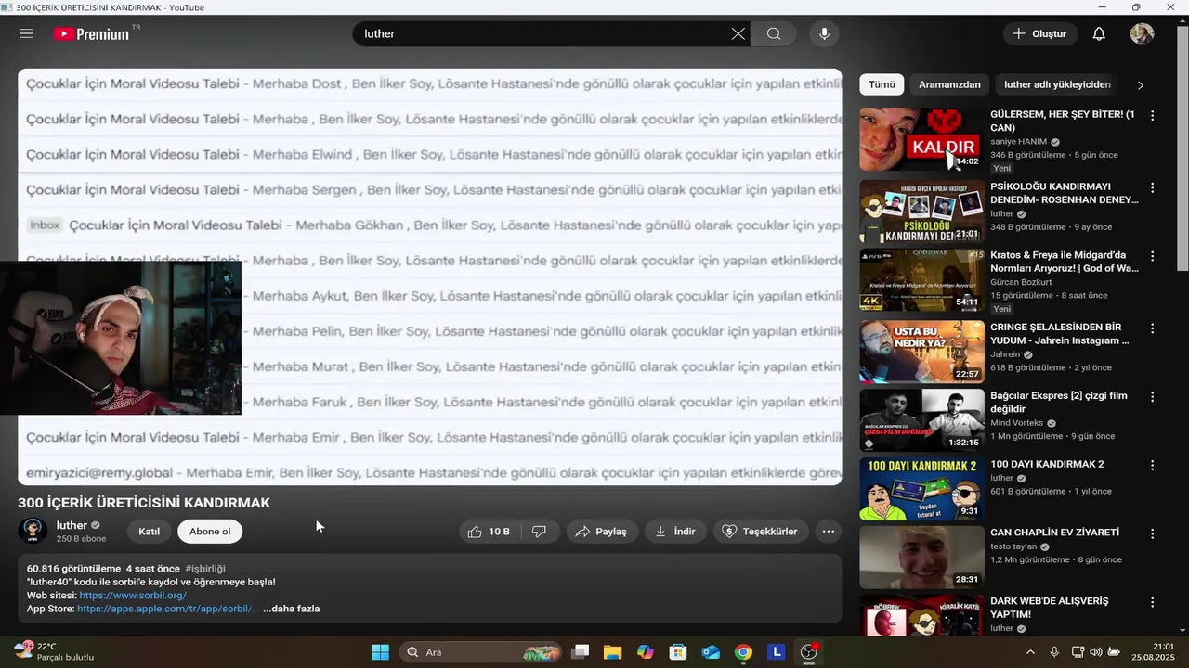Open the notifications bell
Screen dimensions: 1189x668
pos(1099,33)
